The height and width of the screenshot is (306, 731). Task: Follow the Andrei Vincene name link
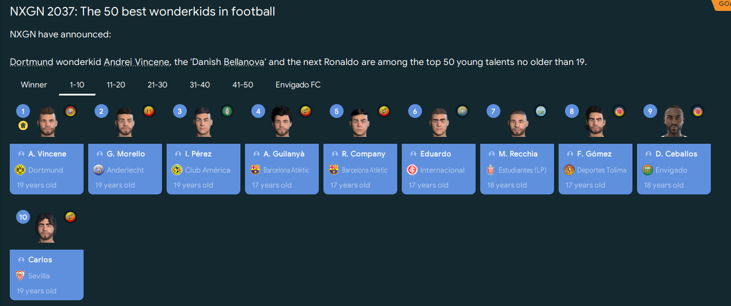coord(137,62)
